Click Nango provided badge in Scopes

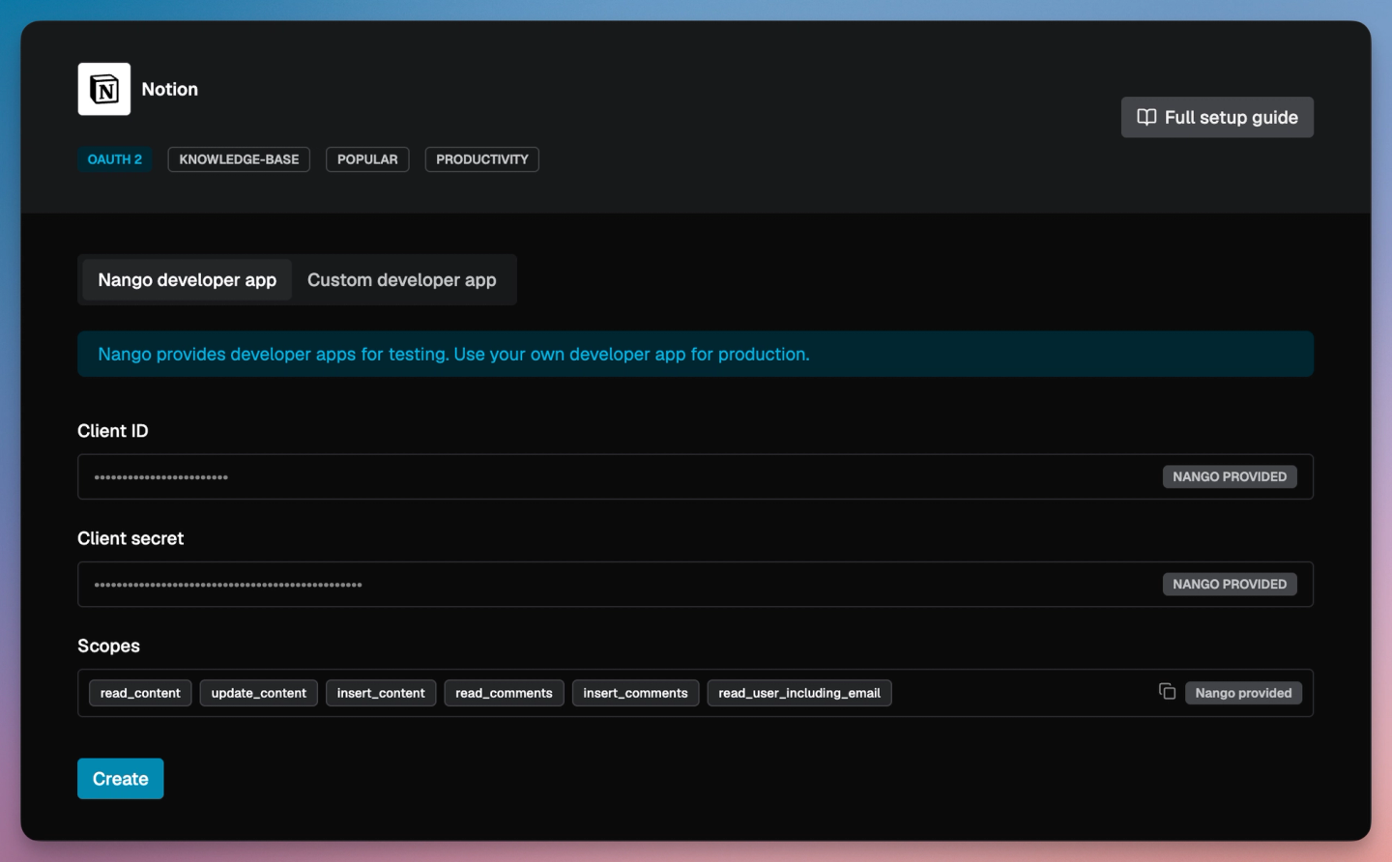tap(1243, 693)
